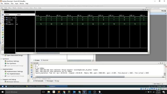Expand the sw[3:0] signal bus
The width and height of the screenshot is (167, 94).
5,20
